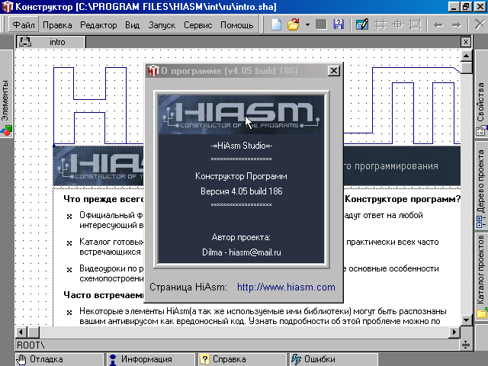488x366 pixels.
Task: Open the http://www.hiasm.com link
Action: (x=286, y=287)
